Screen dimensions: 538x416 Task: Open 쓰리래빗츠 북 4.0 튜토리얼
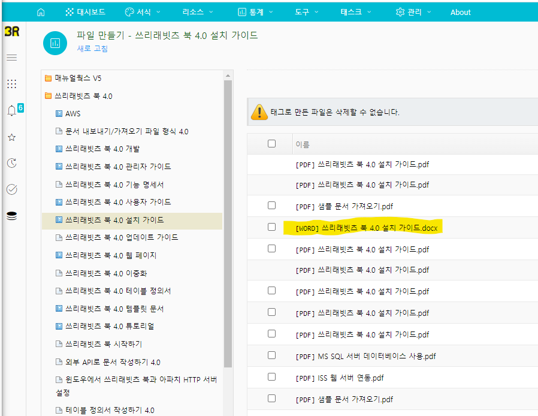pos(110,327)
